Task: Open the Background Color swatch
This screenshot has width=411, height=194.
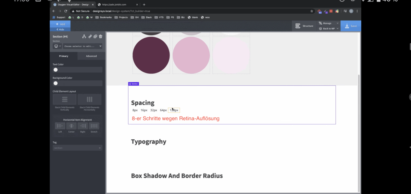Action: [x=55, y=83]
